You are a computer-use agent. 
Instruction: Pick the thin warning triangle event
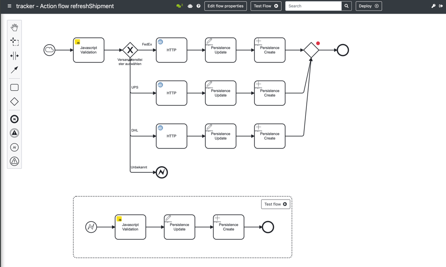pyautogui.click(x=15, y=161)
